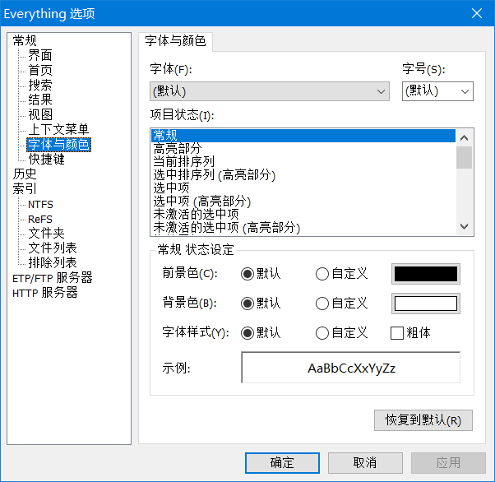Cancel with the 取消 button
495x482 pixels.
click(365, 463)
